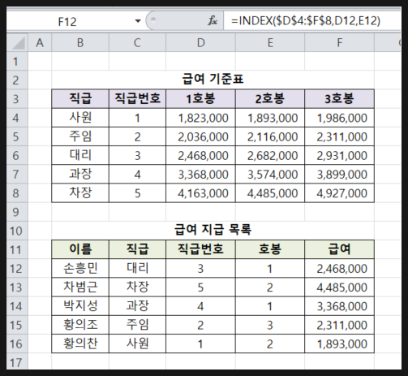Click cell 3,899,000
408x376 pixels.
coord(339,174)
